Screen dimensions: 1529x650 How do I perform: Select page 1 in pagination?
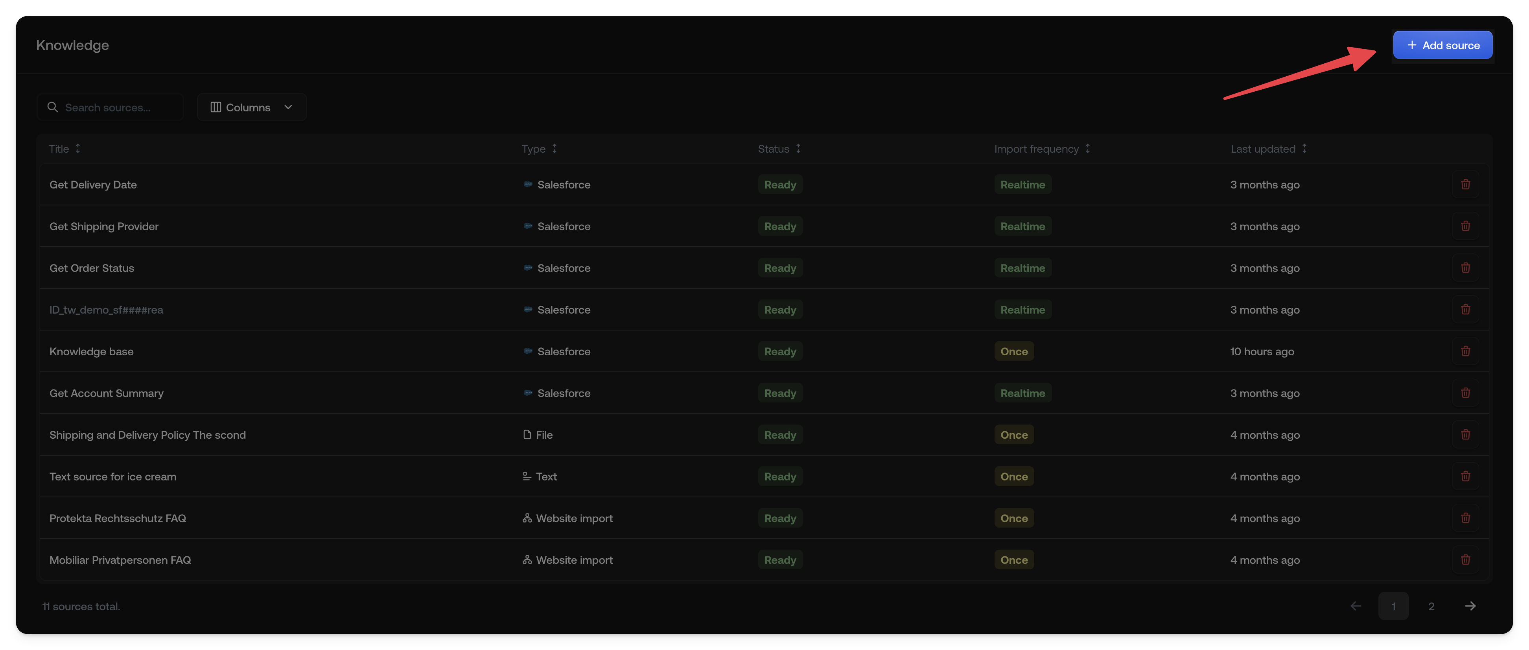pyautogui.click(x=1393, y=606)
